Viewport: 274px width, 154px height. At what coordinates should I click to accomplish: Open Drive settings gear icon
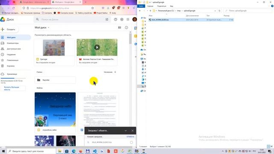[122, 20]
